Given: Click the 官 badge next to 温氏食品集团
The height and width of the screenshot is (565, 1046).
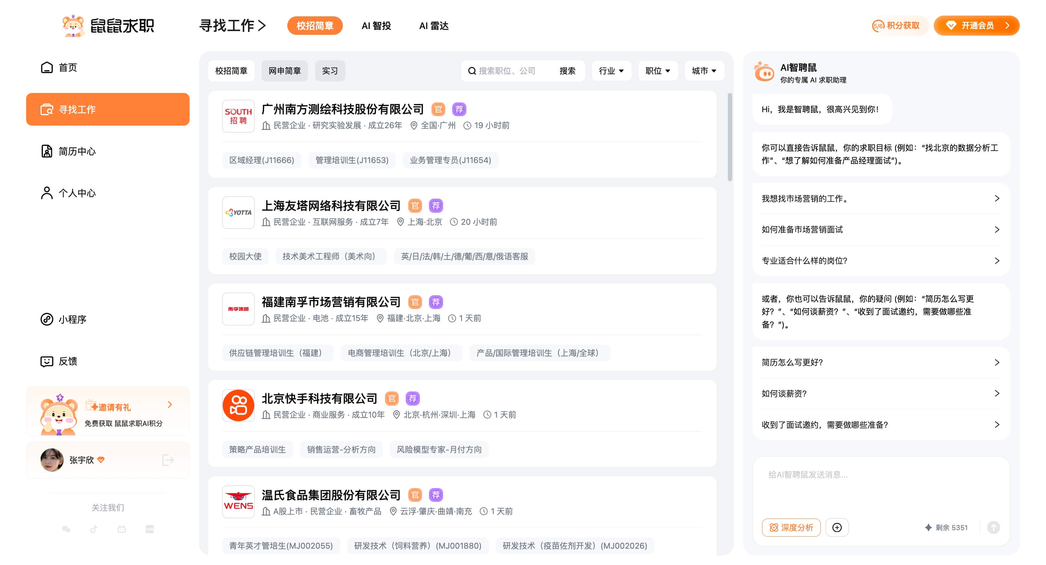Looking at the screenshot, I should tap(415, 495).
